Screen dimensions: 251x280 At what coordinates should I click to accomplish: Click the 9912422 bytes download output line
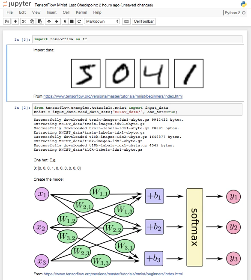108,119
